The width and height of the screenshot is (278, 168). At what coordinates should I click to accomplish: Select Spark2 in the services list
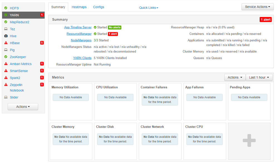15,78
